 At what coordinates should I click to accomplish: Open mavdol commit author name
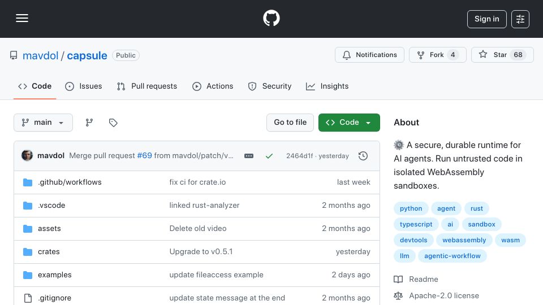(x=51, y=156)
